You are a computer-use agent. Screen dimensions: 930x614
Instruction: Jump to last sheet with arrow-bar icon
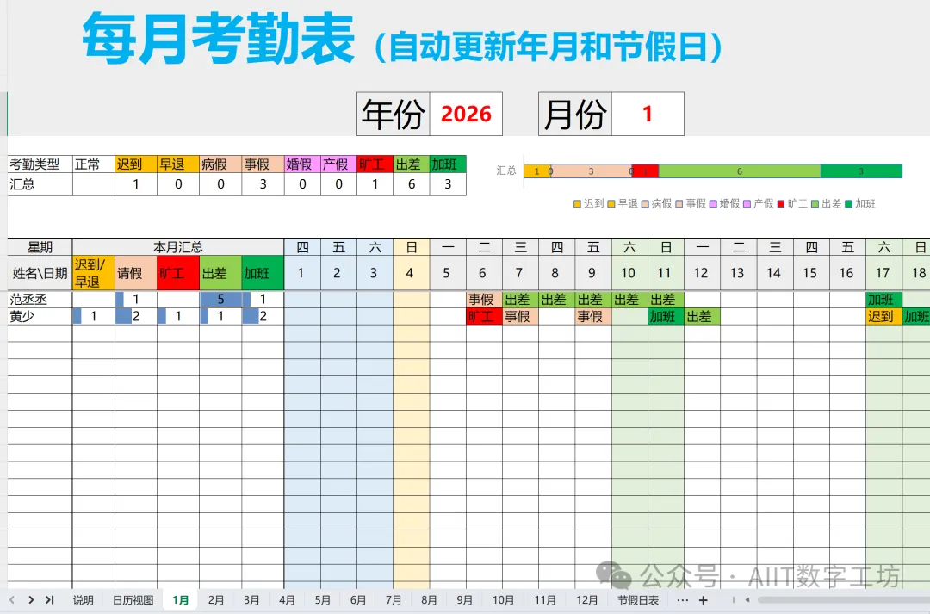pos(49,600)
